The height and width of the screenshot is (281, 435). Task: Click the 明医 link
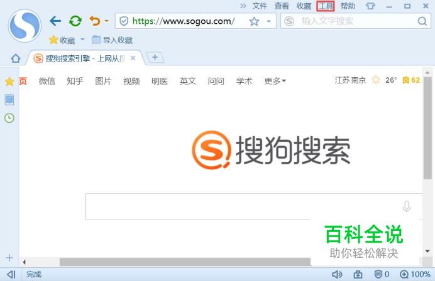160,81
